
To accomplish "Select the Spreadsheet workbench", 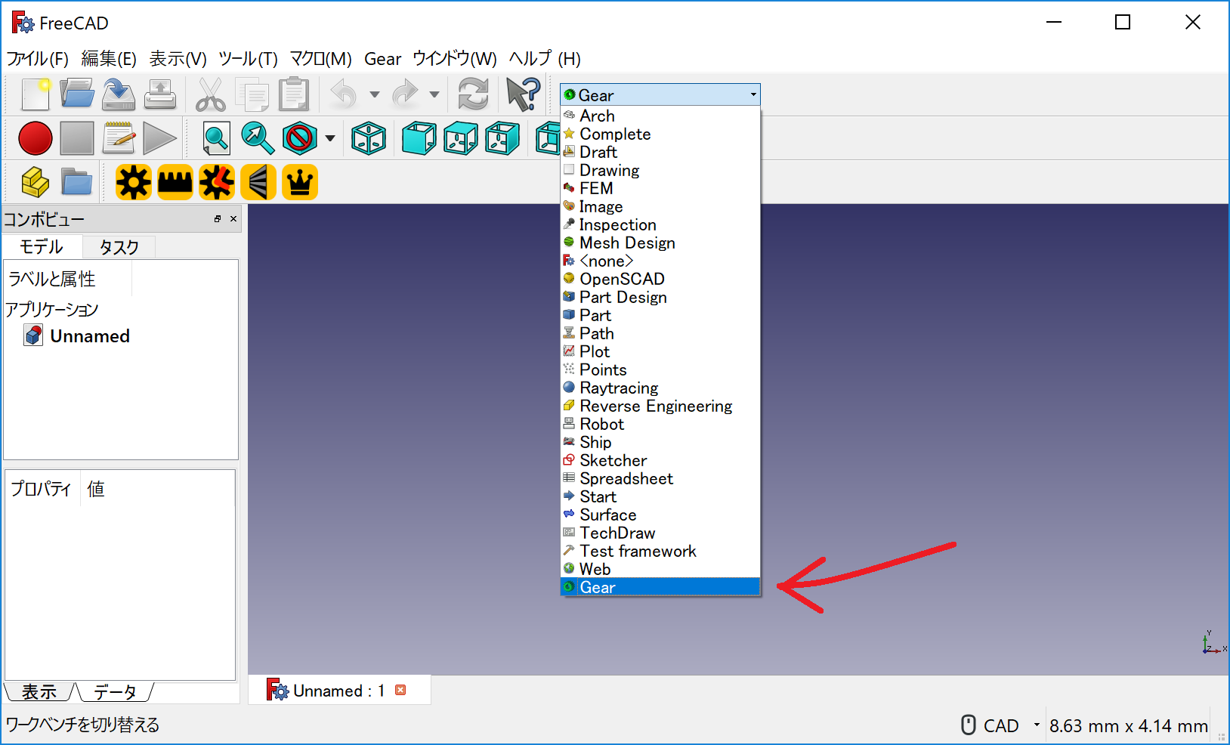I will 660,478.
